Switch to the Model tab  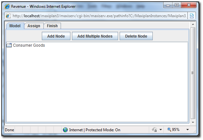pos(15,26)
